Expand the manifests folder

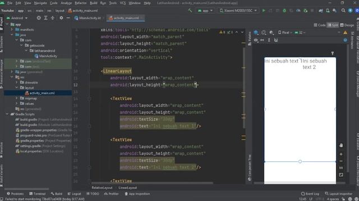tap(12, 30)
